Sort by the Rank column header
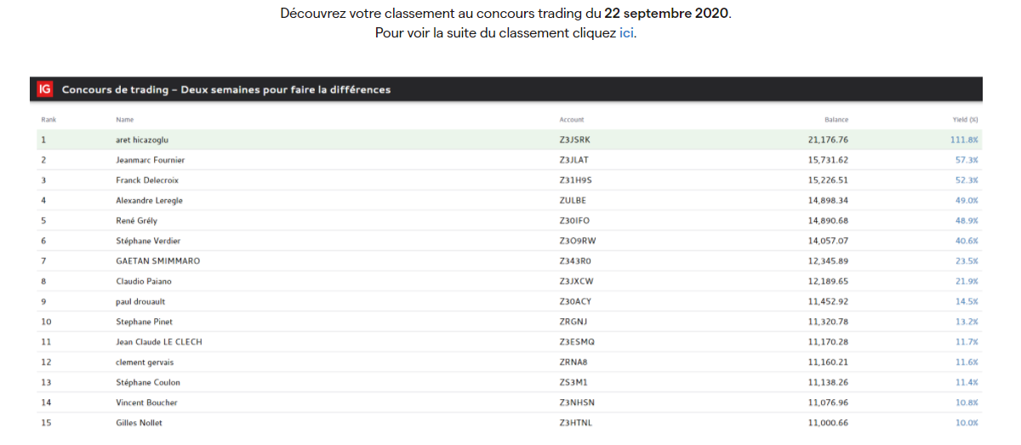 pos(48,120)
